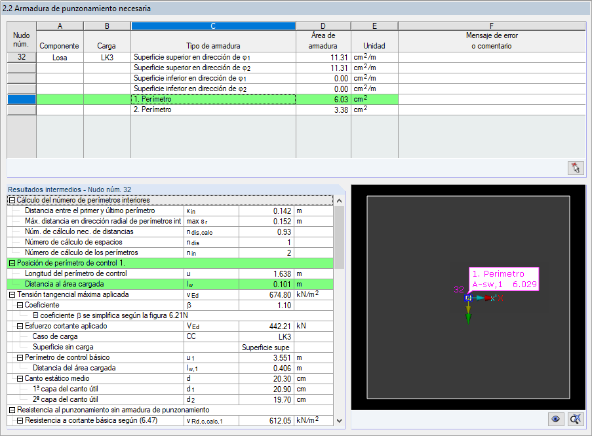Screen dimensions: 592x436
Task: Click the results scrollbar up arrow
Action: (x=339, y=201)
